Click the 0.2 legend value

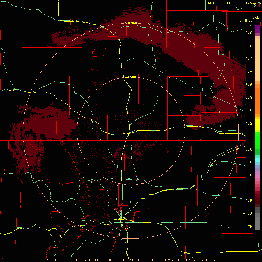click(x=249, y=188)
